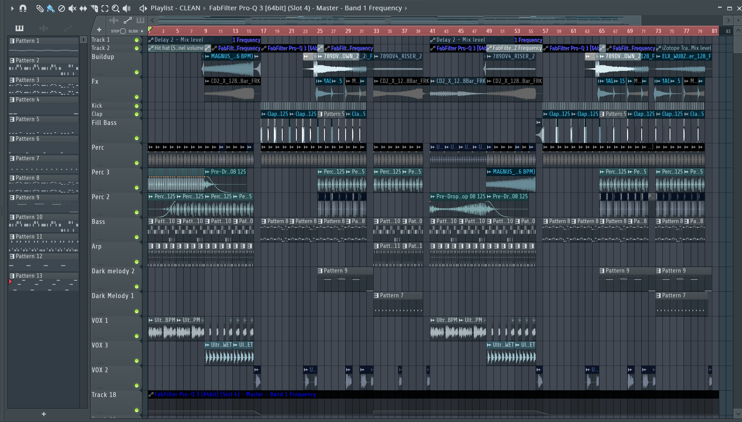Toggle the SLIDE option
The width and height of the screenshot is (742, 422).
[142, 31]
